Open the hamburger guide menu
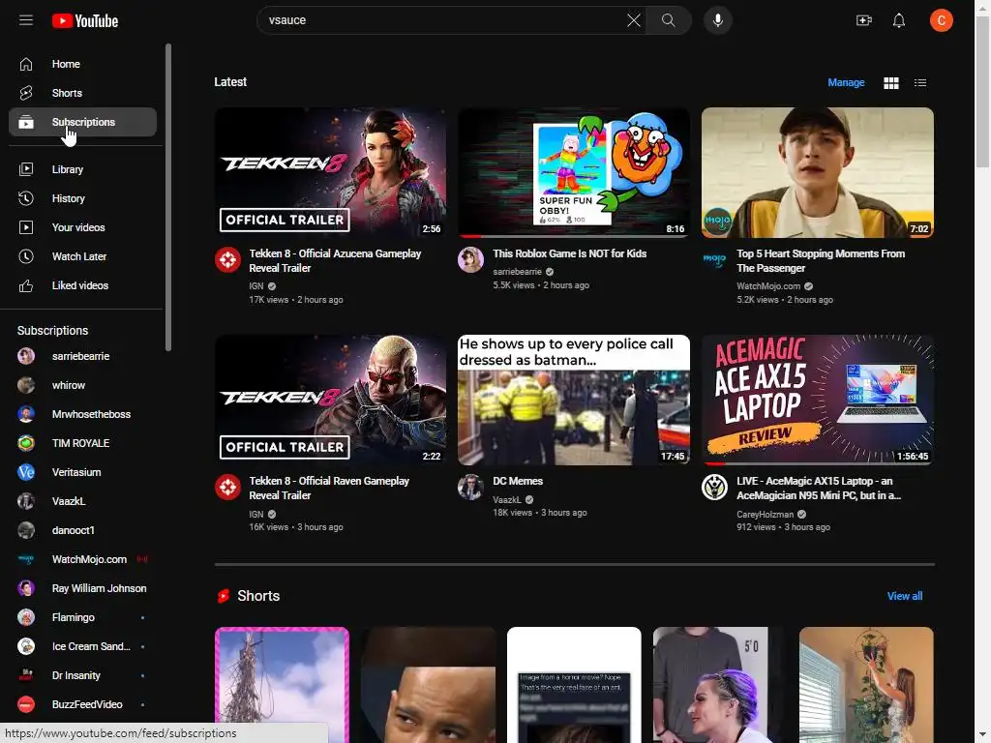 pos(26,20)
